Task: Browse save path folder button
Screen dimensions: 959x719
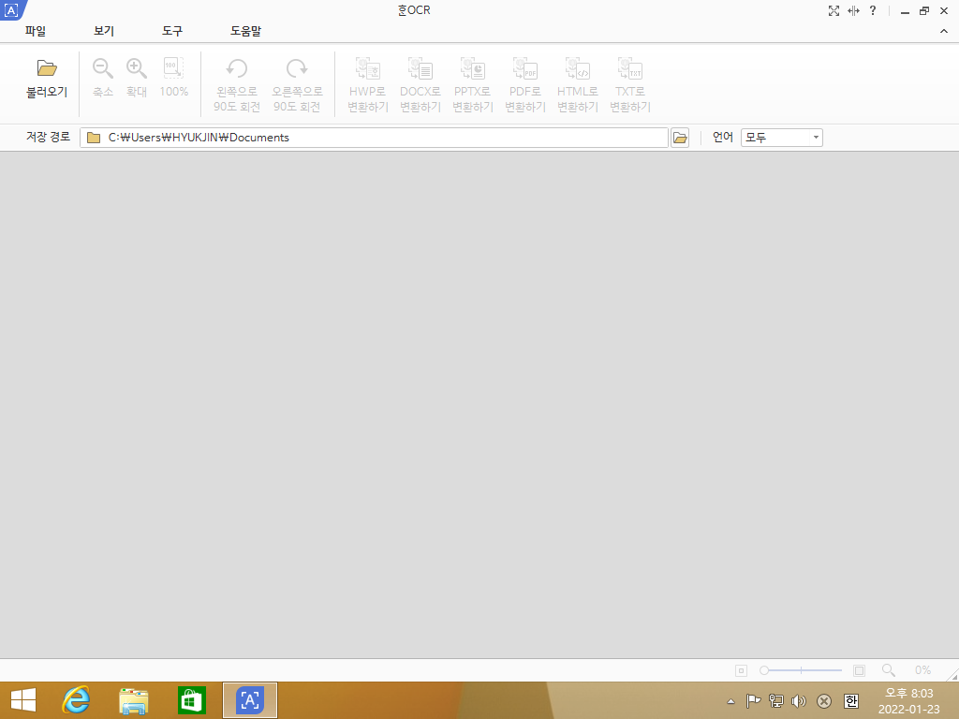Action: 680,138
